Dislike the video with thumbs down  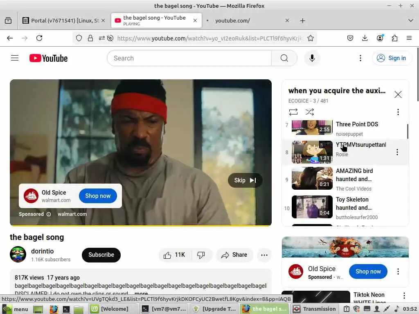pyautogui.click(x=201, y=255)
